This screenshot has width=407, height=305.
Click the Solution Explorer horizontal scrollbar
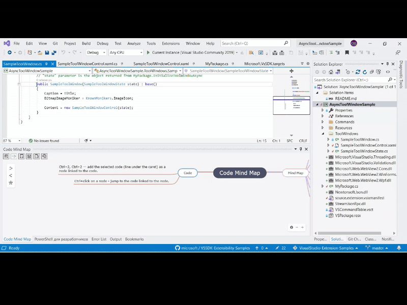[x=350, y=233]
